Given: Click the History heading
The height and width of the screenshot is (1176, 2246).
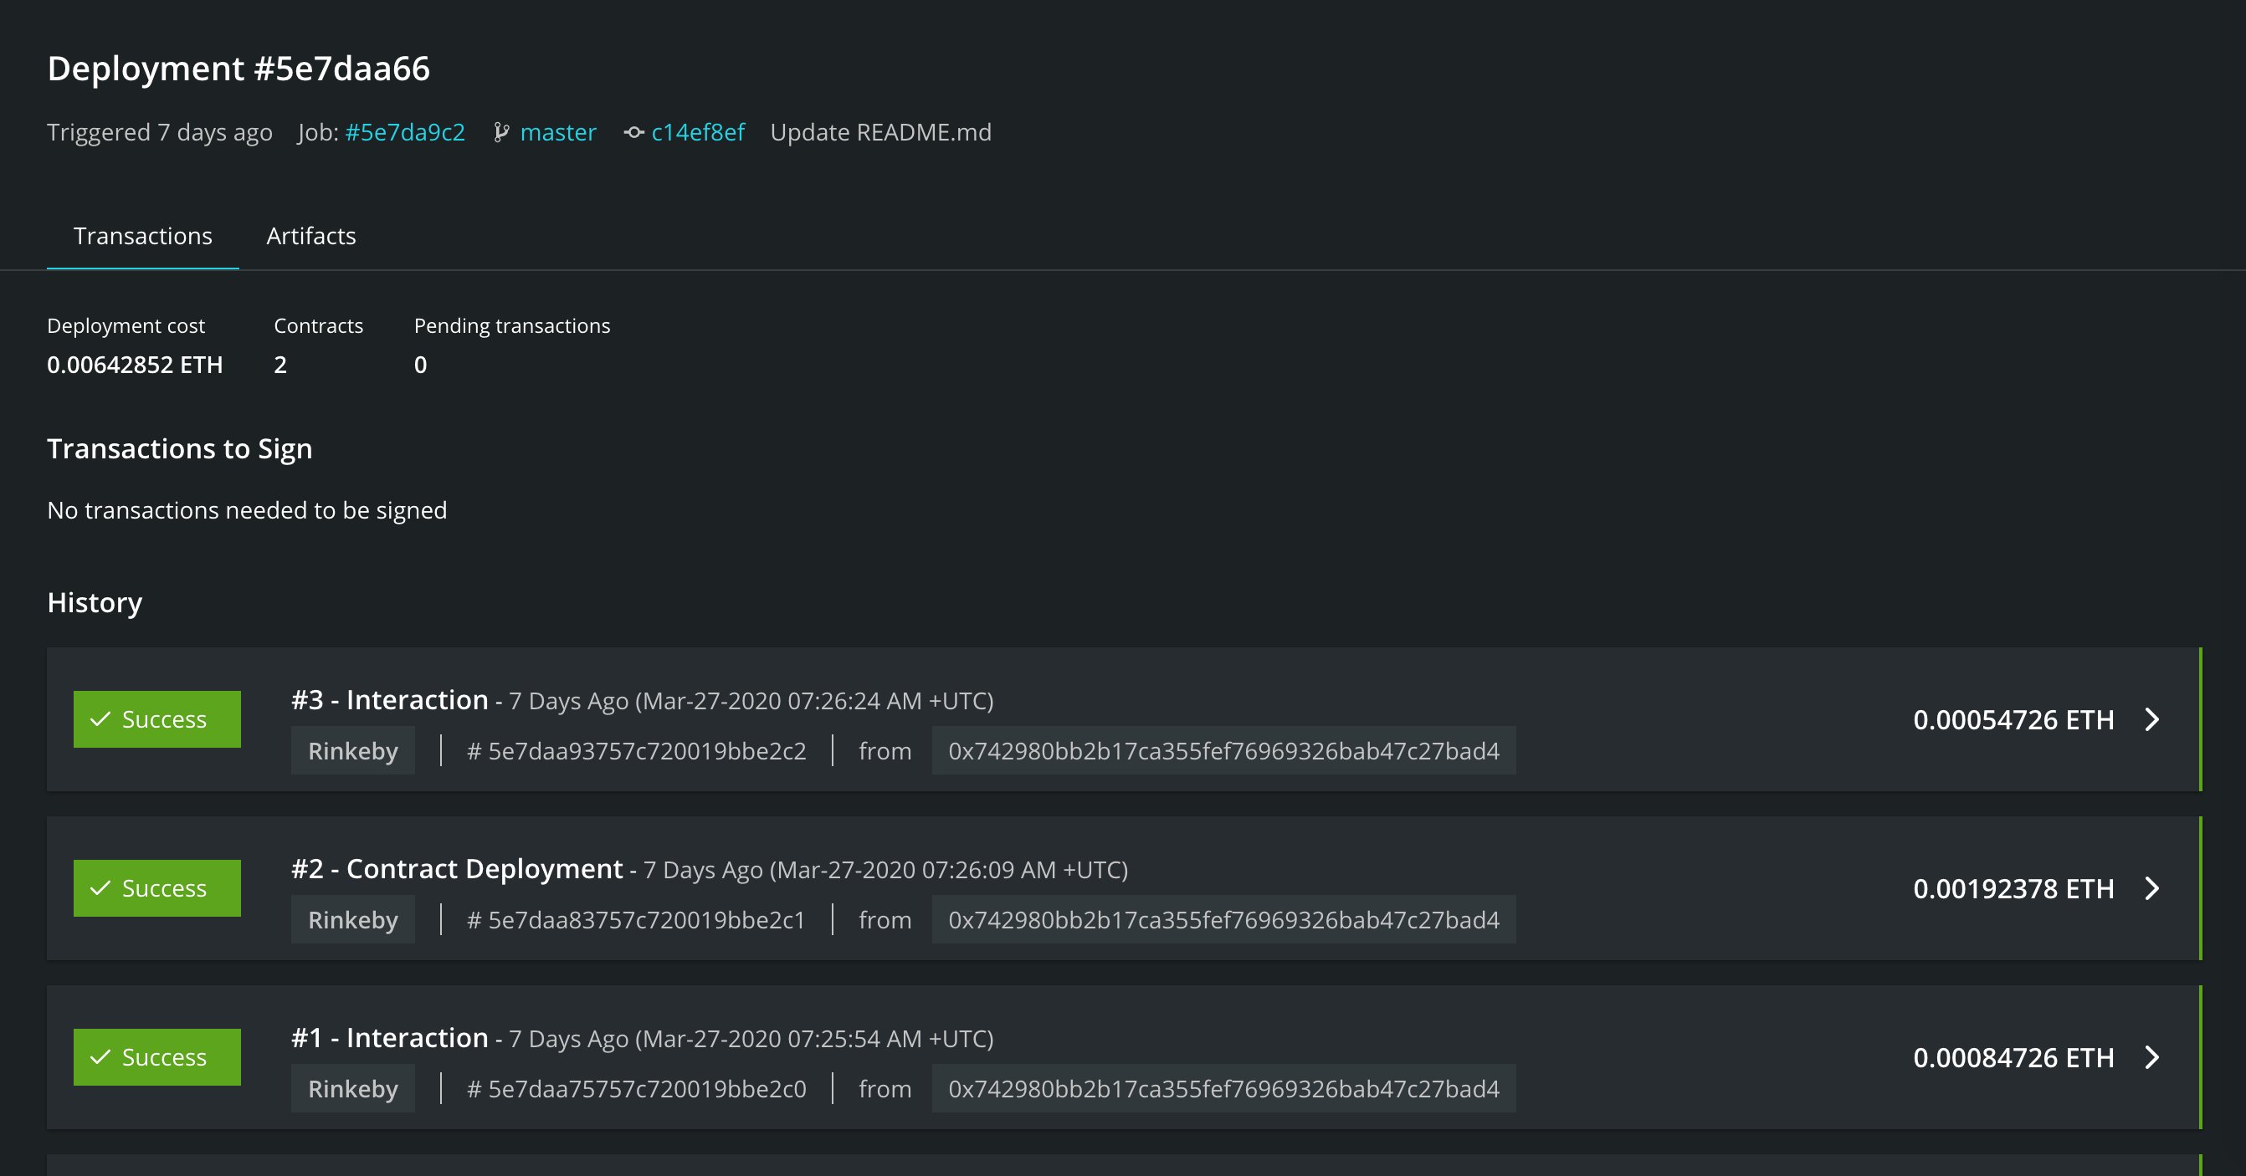Looking at the screenshot, I should coord(95,602).
